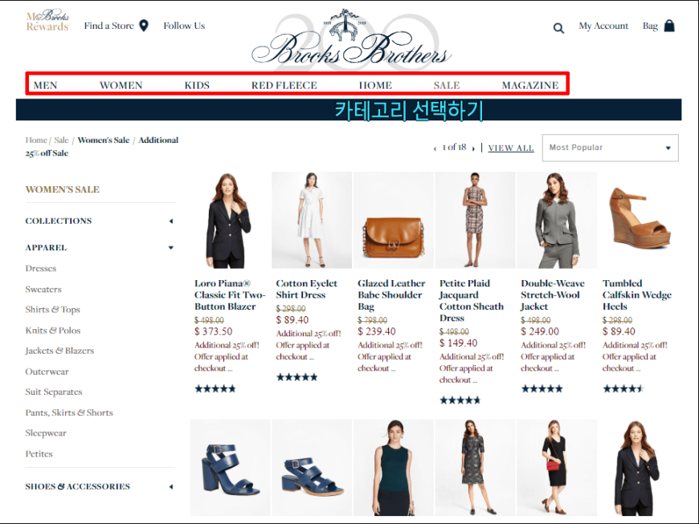Screen dimensions: 699x524
Task: Open the MEN menu
Action: pyautogui.click(x=46, y=85)
